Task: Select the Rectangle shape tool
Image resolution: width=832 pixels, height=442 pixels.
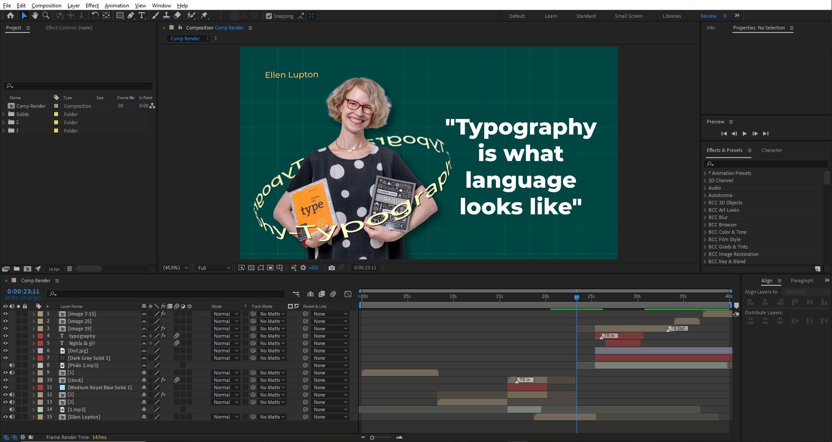Action: tap(120, 16)
